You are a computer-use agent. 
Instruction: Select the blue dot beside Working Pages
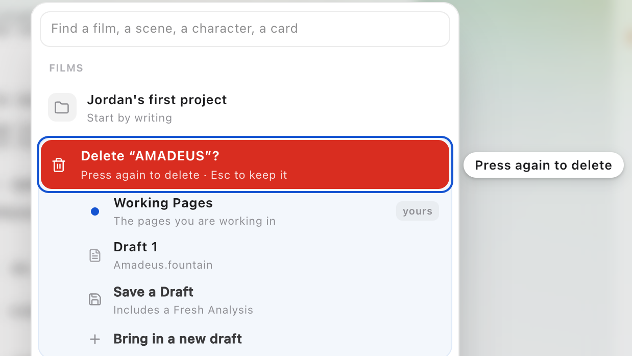(x=95, y=211)
